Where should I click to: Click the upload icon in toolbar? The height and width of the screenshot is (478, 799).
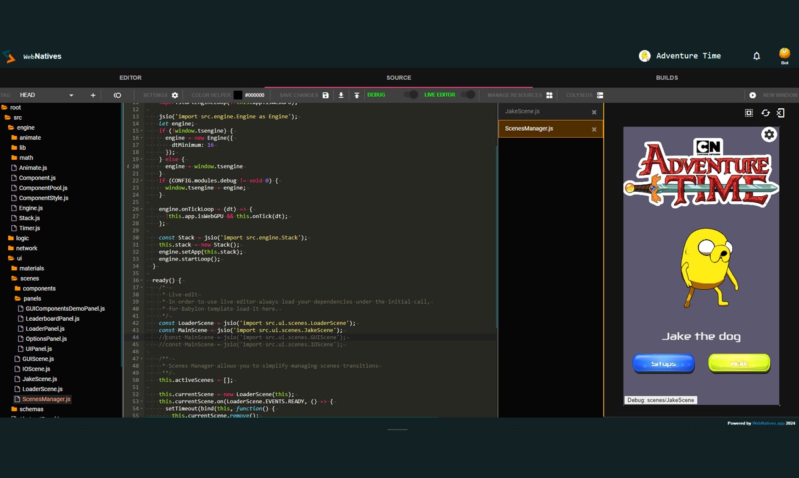coord(357,95)
